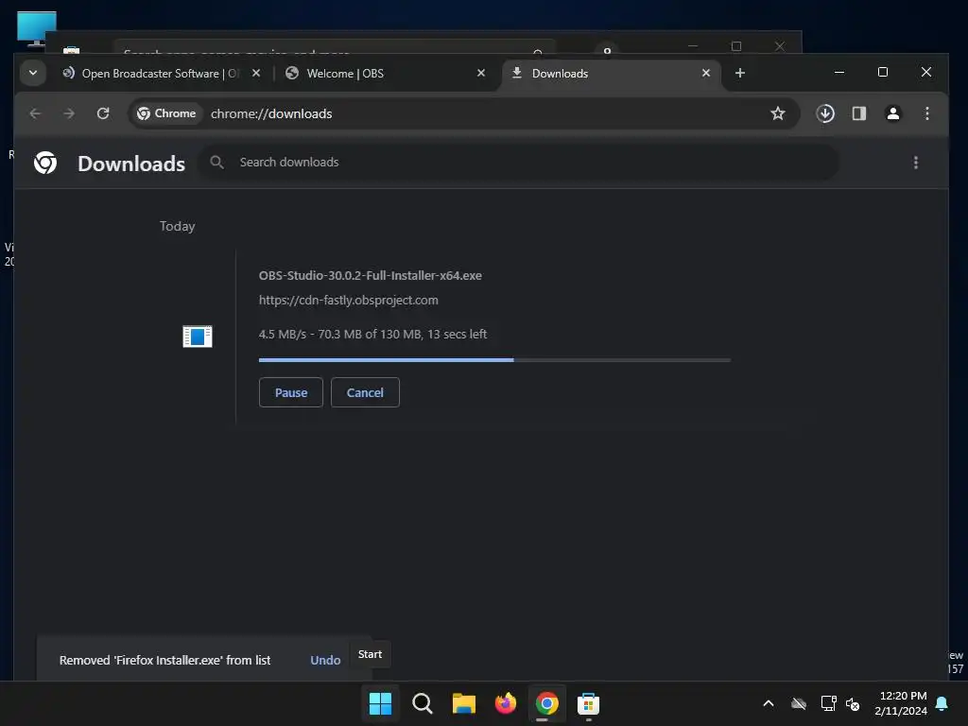Open Windows taskbar Search
Image resolution: width=968 pixels, height=726 pixels.
coord(423,703)
